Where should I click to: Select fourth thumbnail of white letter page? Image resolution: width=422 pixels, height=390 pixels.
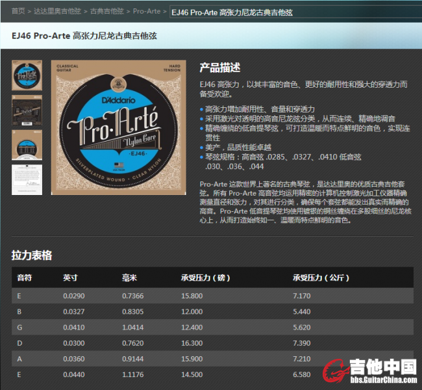coord(27,180)
